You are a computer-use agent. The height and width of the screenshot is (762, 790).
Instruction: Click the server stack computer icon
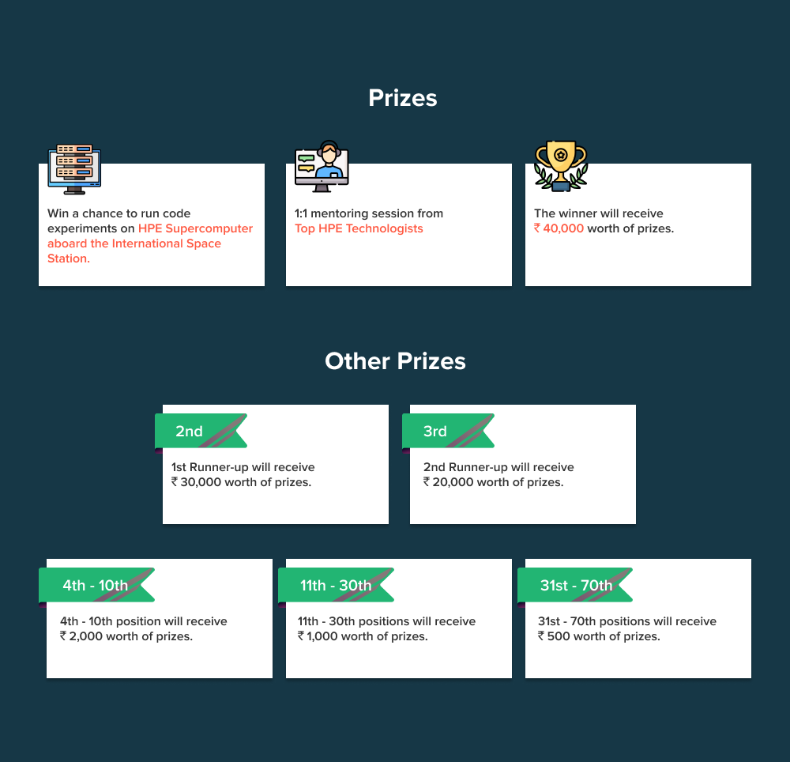(x=74, y=169)
